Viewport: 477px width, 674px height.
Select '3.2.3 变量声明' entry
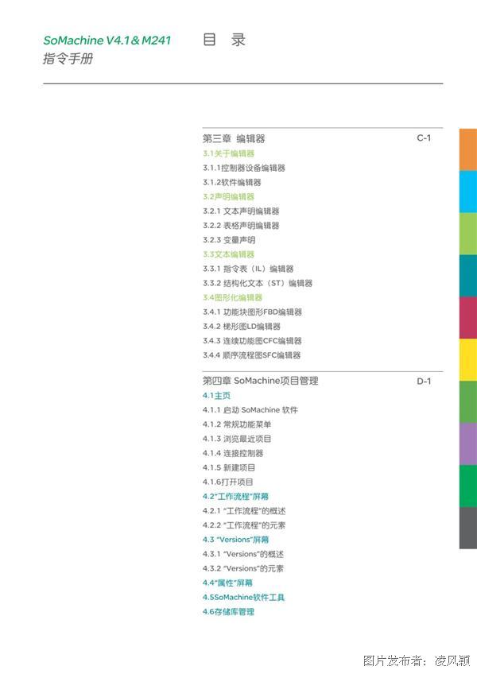coord(229,240)
